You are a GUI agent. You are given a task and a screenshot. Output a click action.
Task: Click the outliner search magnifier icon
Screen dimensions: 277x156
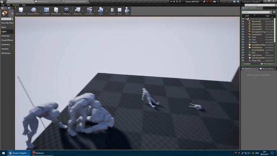[x=271, y=12]
